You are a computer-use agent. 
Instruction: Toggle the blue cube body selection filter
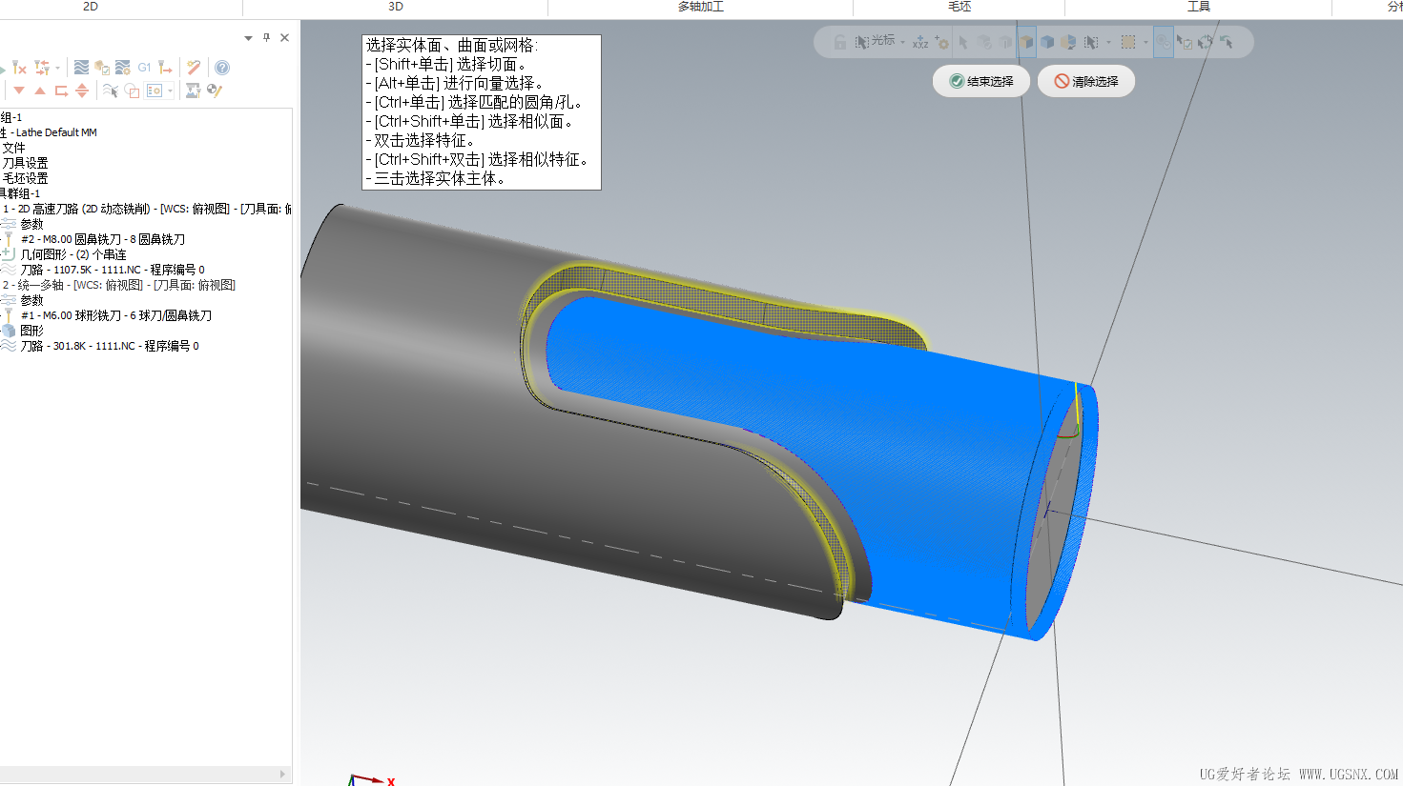tap(1047, 42)
